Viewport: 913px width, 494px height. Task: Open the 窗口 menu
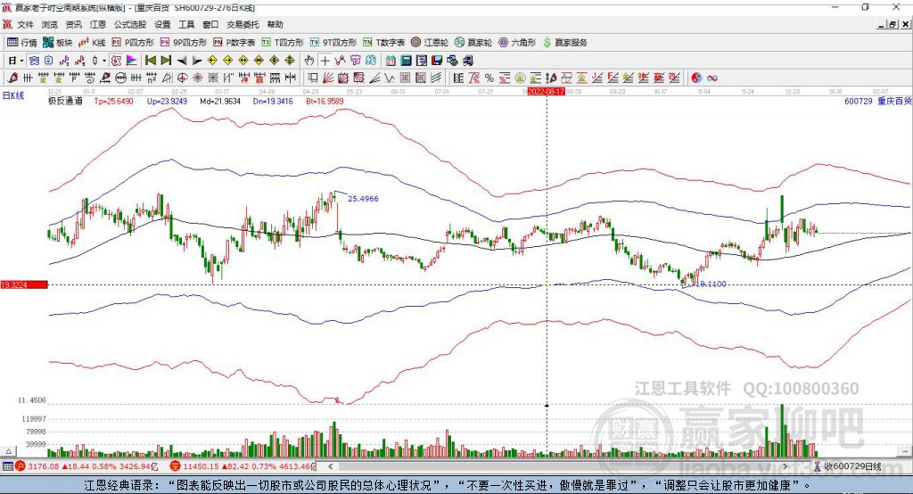pos(210,24)
